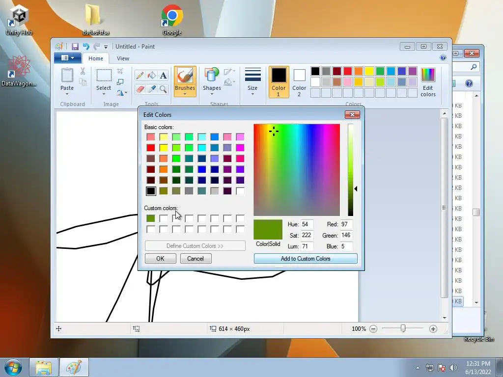Click the Crop icon in Image group
The width and height of the screenshot is (503, 377).
pos(120,71)
